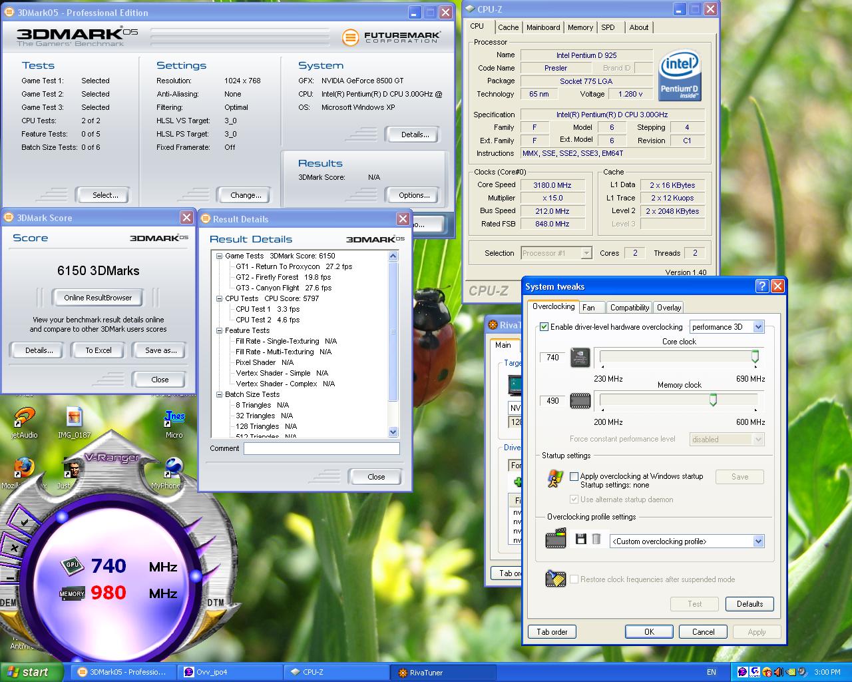Click the EN language indicator
The height and width of the screenshot is (682, 852).
tap(712, 673)
